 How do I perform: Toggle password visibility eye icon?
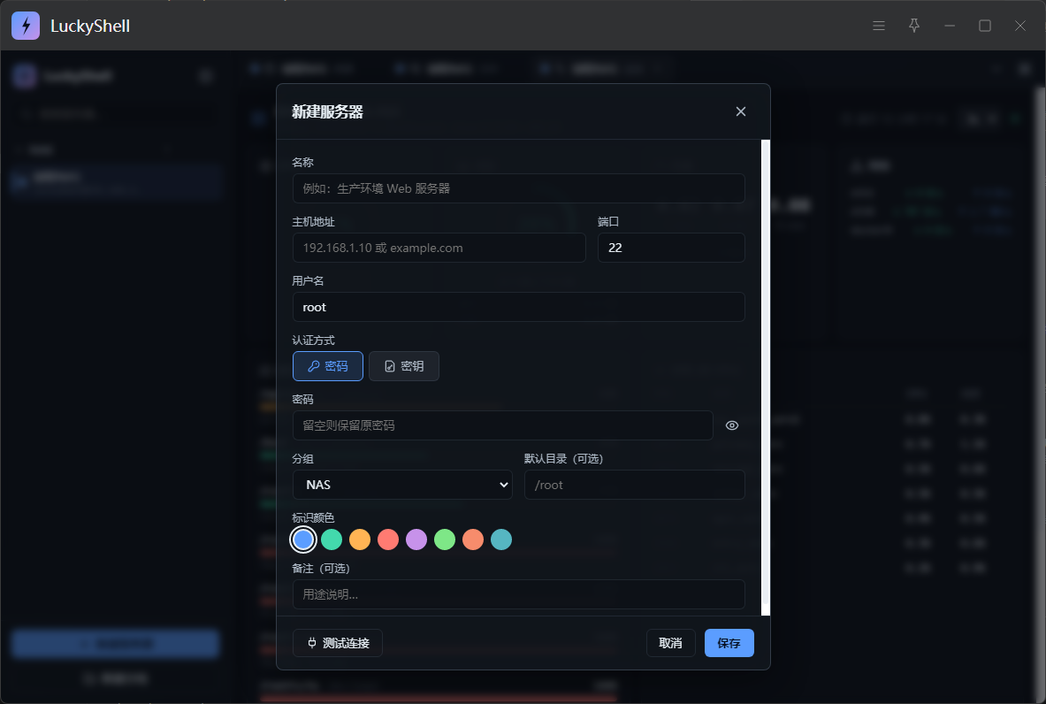tap(732, 425)
